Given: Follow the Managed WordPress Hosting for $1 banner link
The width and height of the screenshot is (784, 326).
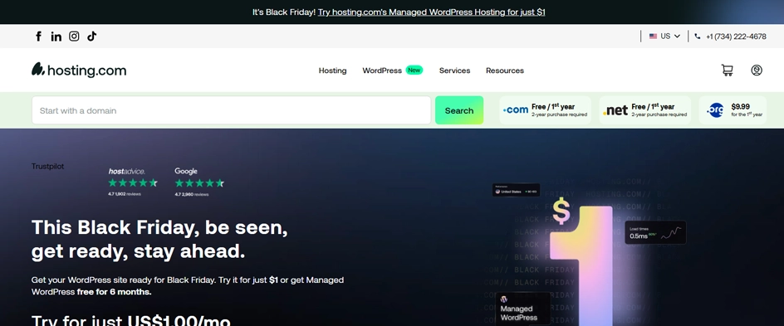Looking at the screenshot, I should pyautogui.click(x=432, y=12).
